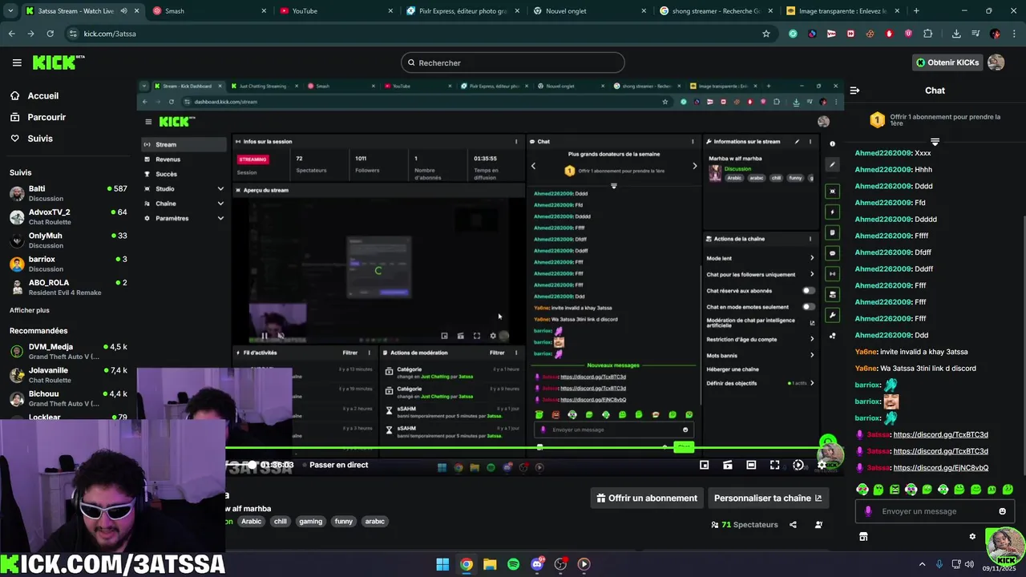Expand Studio in the dashboard sidebar
The width and height of the screenshot is (1026, 577).
pos(184,188)
